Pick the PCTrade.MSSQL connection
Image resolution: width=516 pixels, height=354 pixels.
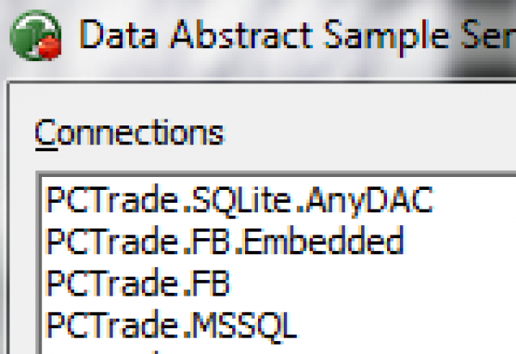[x=171, y=325]
